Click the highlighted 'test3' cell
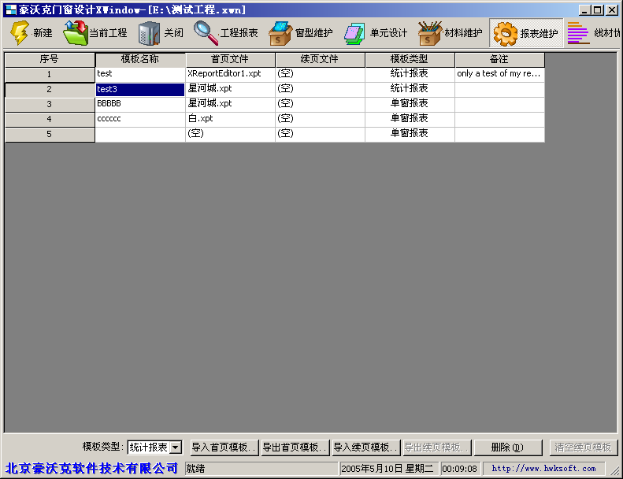 pos(140,90)
